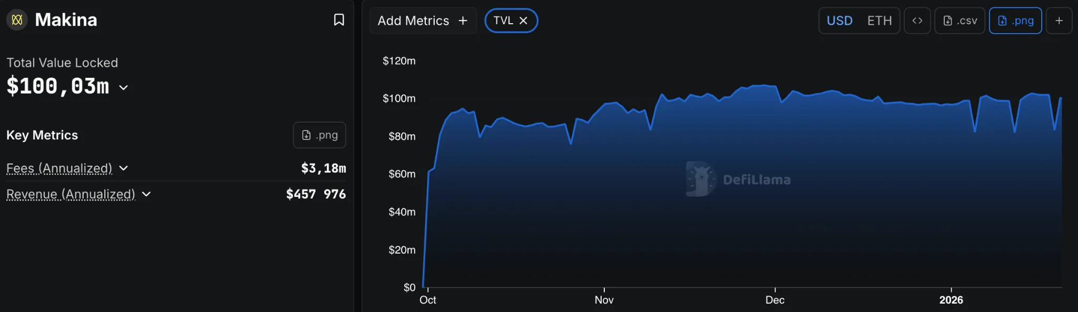Open the embed code icon

[917, 21]
